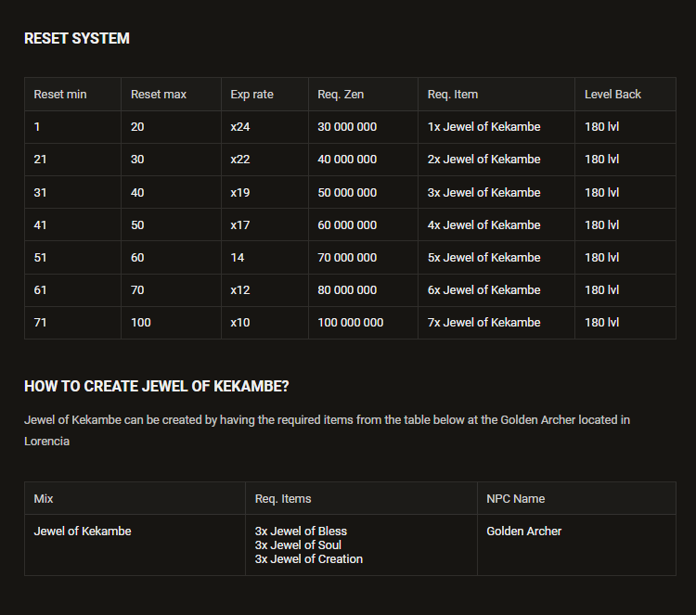Image resolution: width=696 pixels, height=615 pixels.
Task: Click the Mix column header
Action: coord(135,499)
